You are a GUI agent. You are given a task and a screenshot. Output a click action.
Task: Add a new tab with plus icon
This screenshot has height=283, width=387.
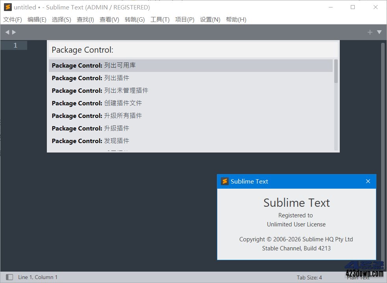370,32
